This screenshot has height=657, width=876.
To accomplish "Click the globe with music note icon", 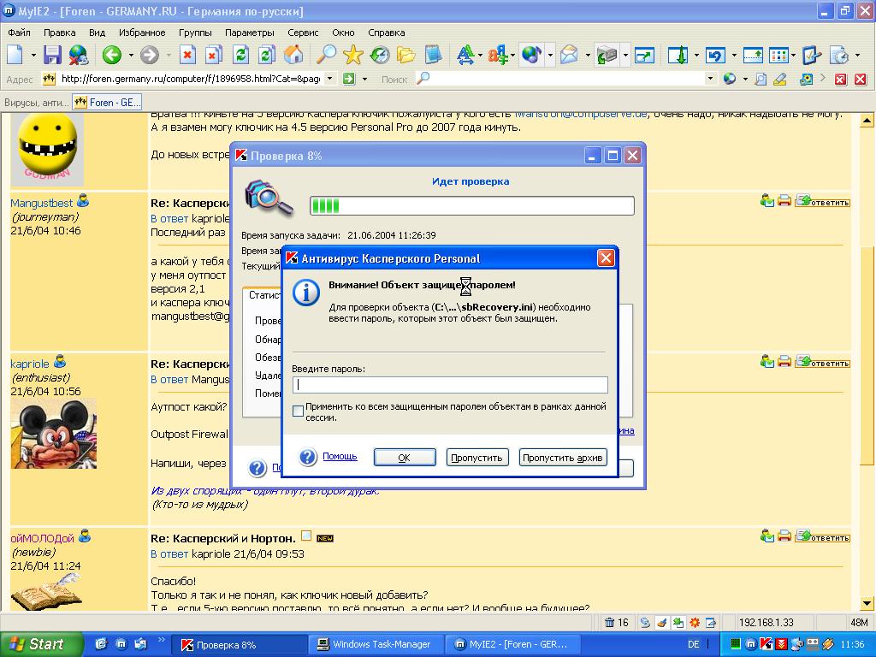I will (x=531, y=55).
